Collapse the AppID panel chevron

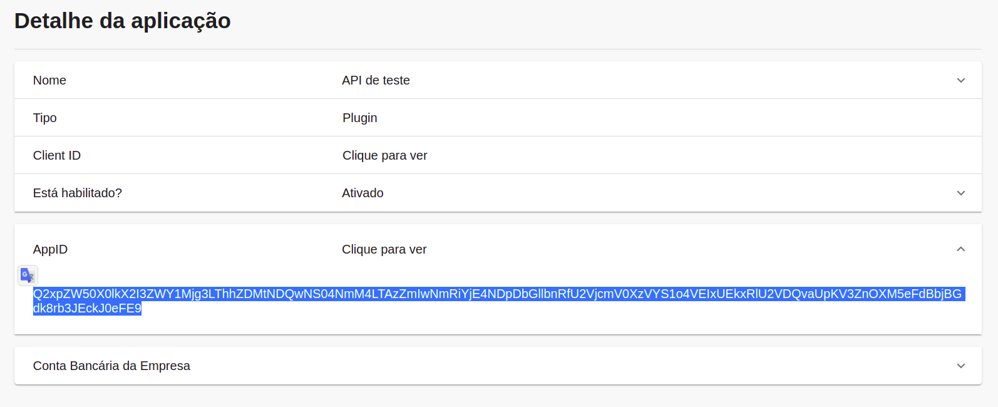click(960, 249)
